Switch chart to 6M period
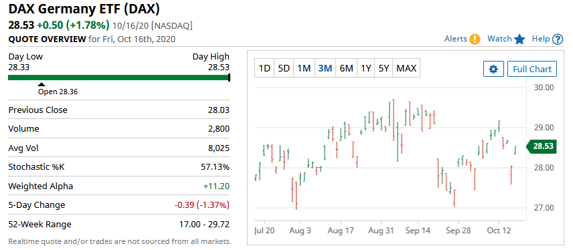The width and height of the screenshot is (573, 250). pos(347,68)
